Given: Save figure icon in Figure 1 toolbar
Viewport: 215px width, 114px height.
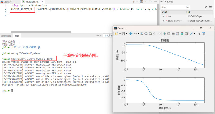Looking at the screenshot, I should pos(123,34).
